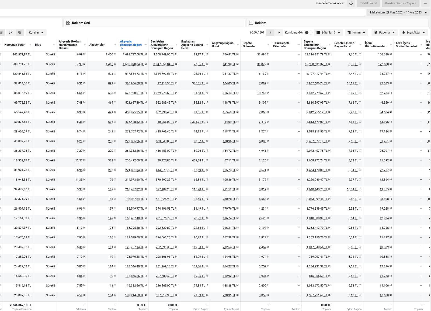Click attribution icon beside 13,11 TL
431x311 pixels.
click(x=360, y=83)
